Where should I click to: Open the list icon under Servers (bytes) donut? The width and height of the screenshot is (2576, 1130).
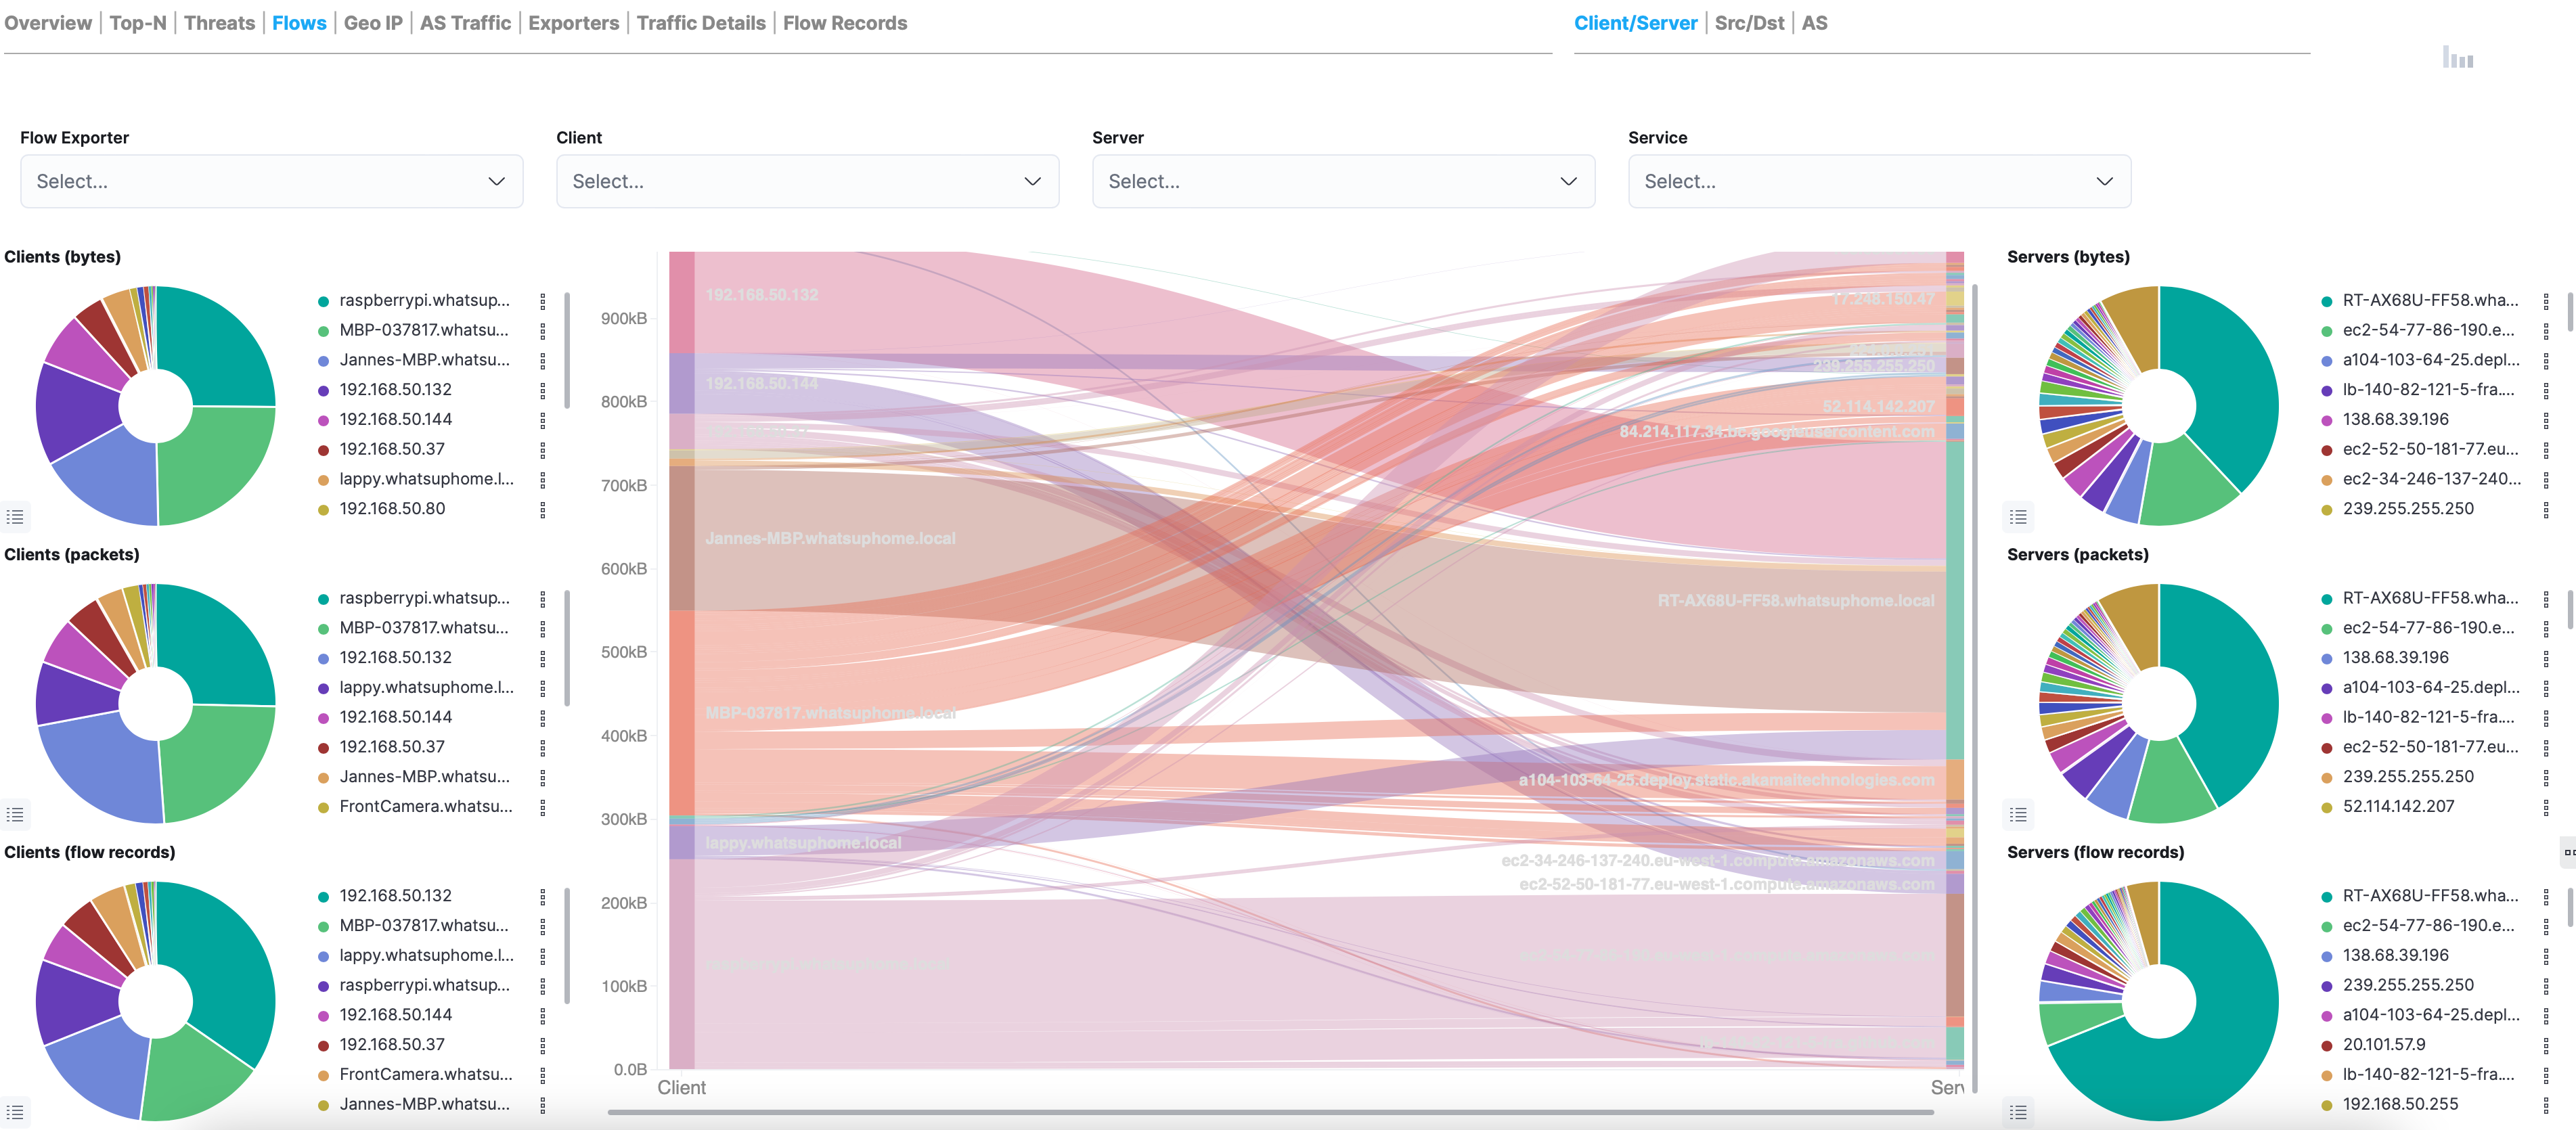(2019, 516)
